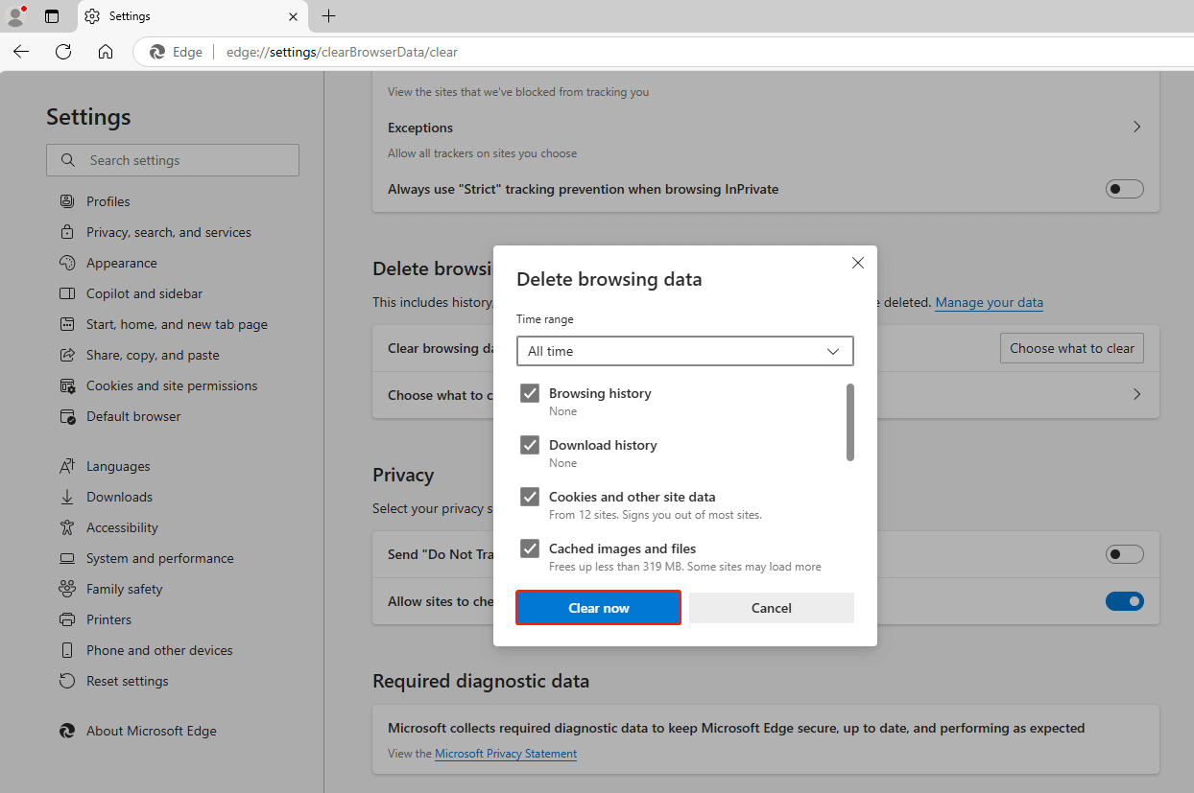Close the Delete browsing data dialog
The image size is (1194, 793).
tap(858, 263)
